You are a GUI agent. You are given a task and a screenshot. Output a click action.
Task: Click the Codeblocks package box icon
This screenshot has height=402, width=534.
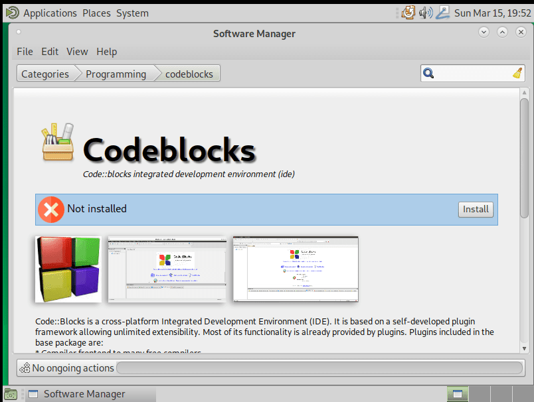point(58,142)
